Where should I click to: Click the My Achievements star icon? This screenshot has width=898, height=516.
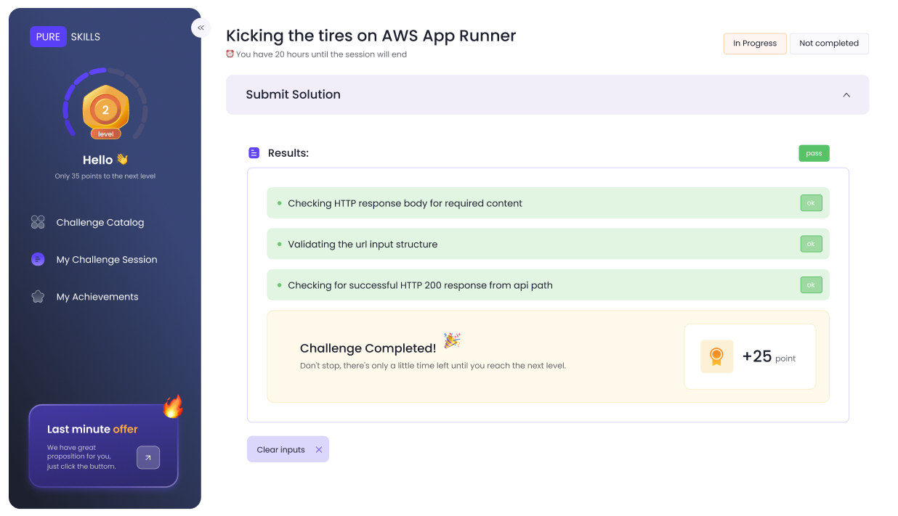38,296
